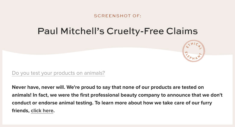This screenshot has width=235, height=127.
Task: Click the "Never have, never will." sentence
Action: (x=39, y=87)
